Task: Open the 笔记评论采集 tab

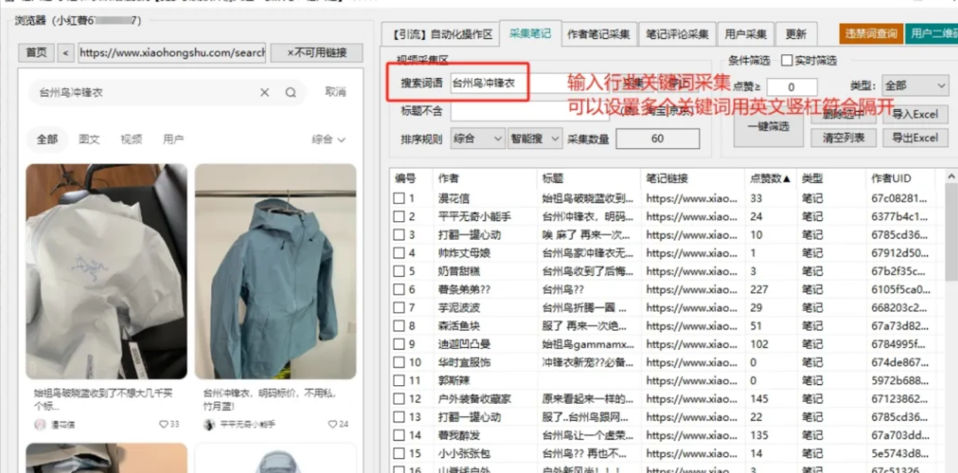Action: point(678,35)
